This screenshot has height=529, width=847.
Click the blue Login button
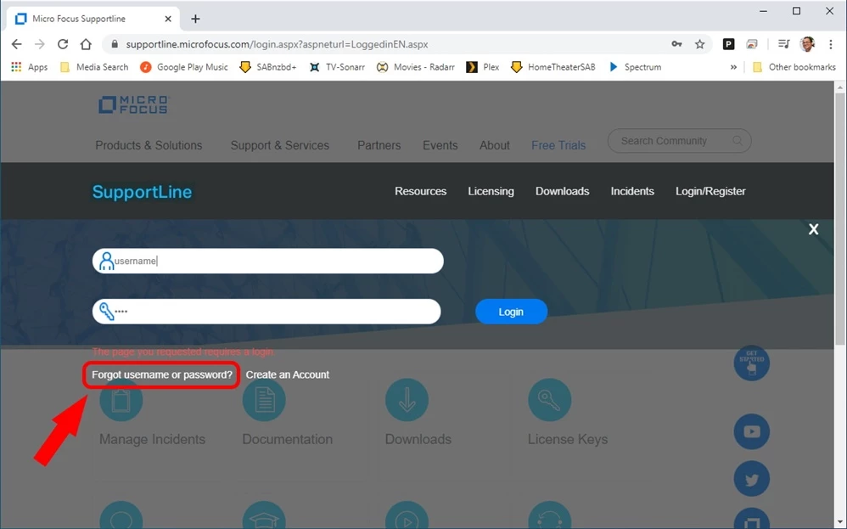(x=511, y=312)
